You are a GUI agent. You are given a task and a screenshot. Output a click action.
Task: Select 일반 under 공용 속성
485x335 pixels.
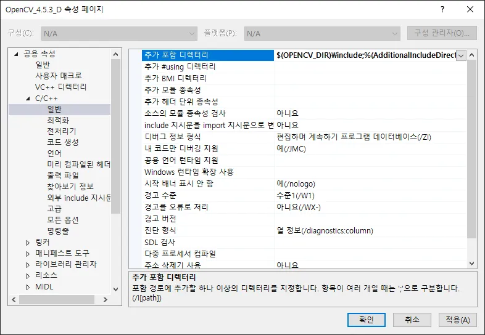43,65
